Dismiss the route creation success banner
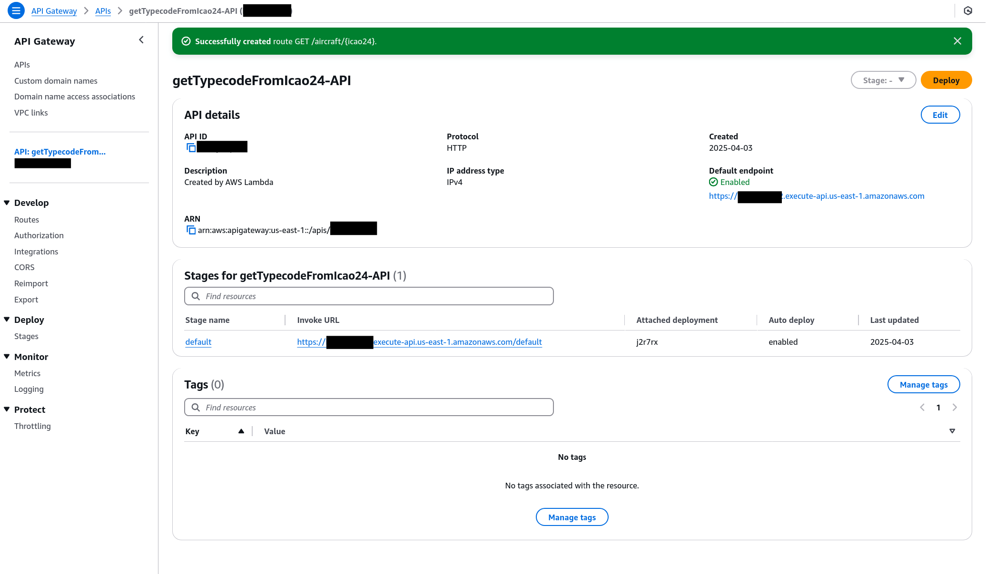 click(957, 41)
